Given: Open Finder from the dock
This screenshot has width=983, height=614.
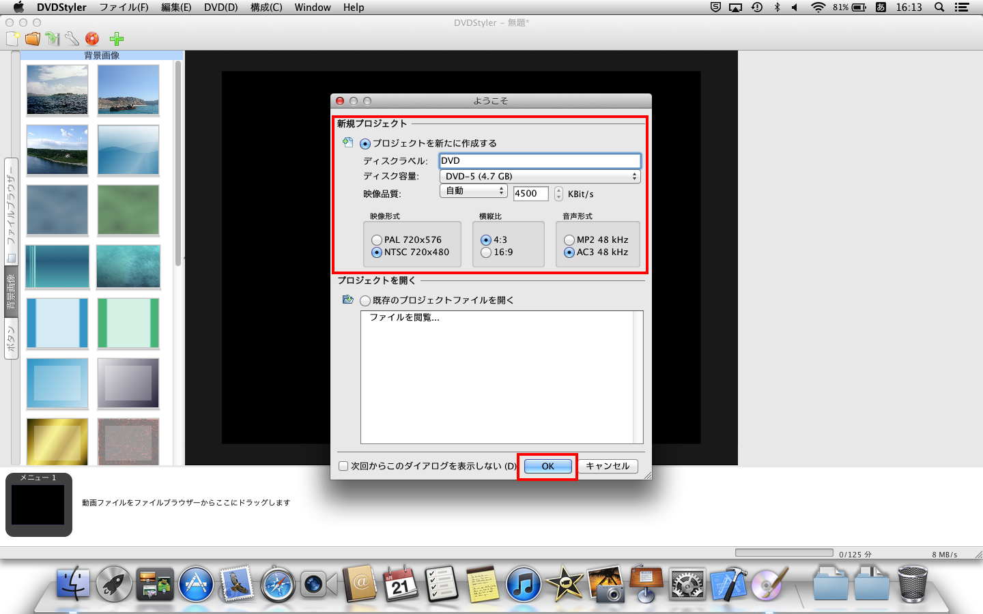Looking at the screenshot, I should pos(73,584).
